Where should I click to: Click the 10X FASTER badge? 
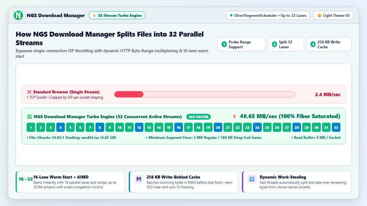[x=198, y=117]
